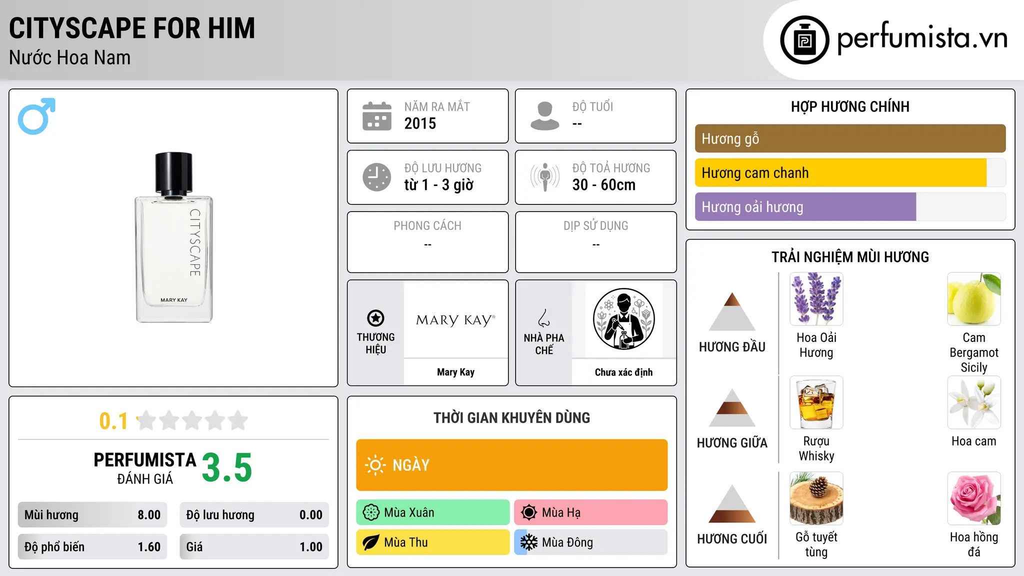Screen dimensions: 1024x576
Task: Click the Thời gian khuyên dùng heading
Action: coord(511,418)
